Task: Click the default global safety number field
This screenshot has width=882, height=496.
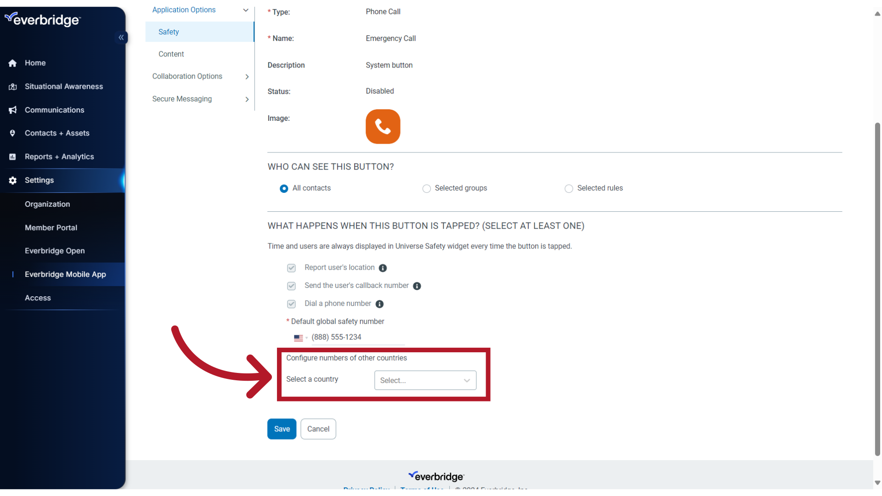Action: pyautogui.click(x=358, y=338)
